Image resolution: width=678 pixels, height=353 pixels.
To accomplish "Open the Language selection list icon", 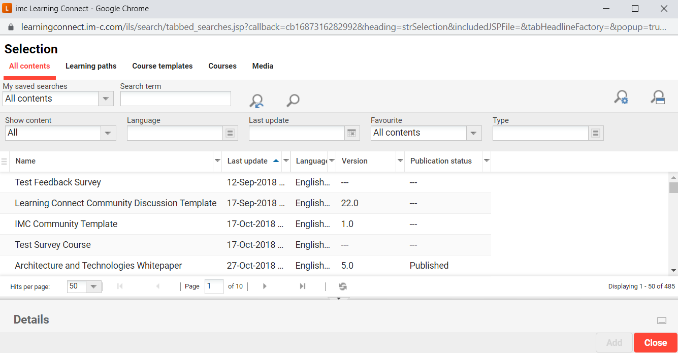I will (230, 133).
